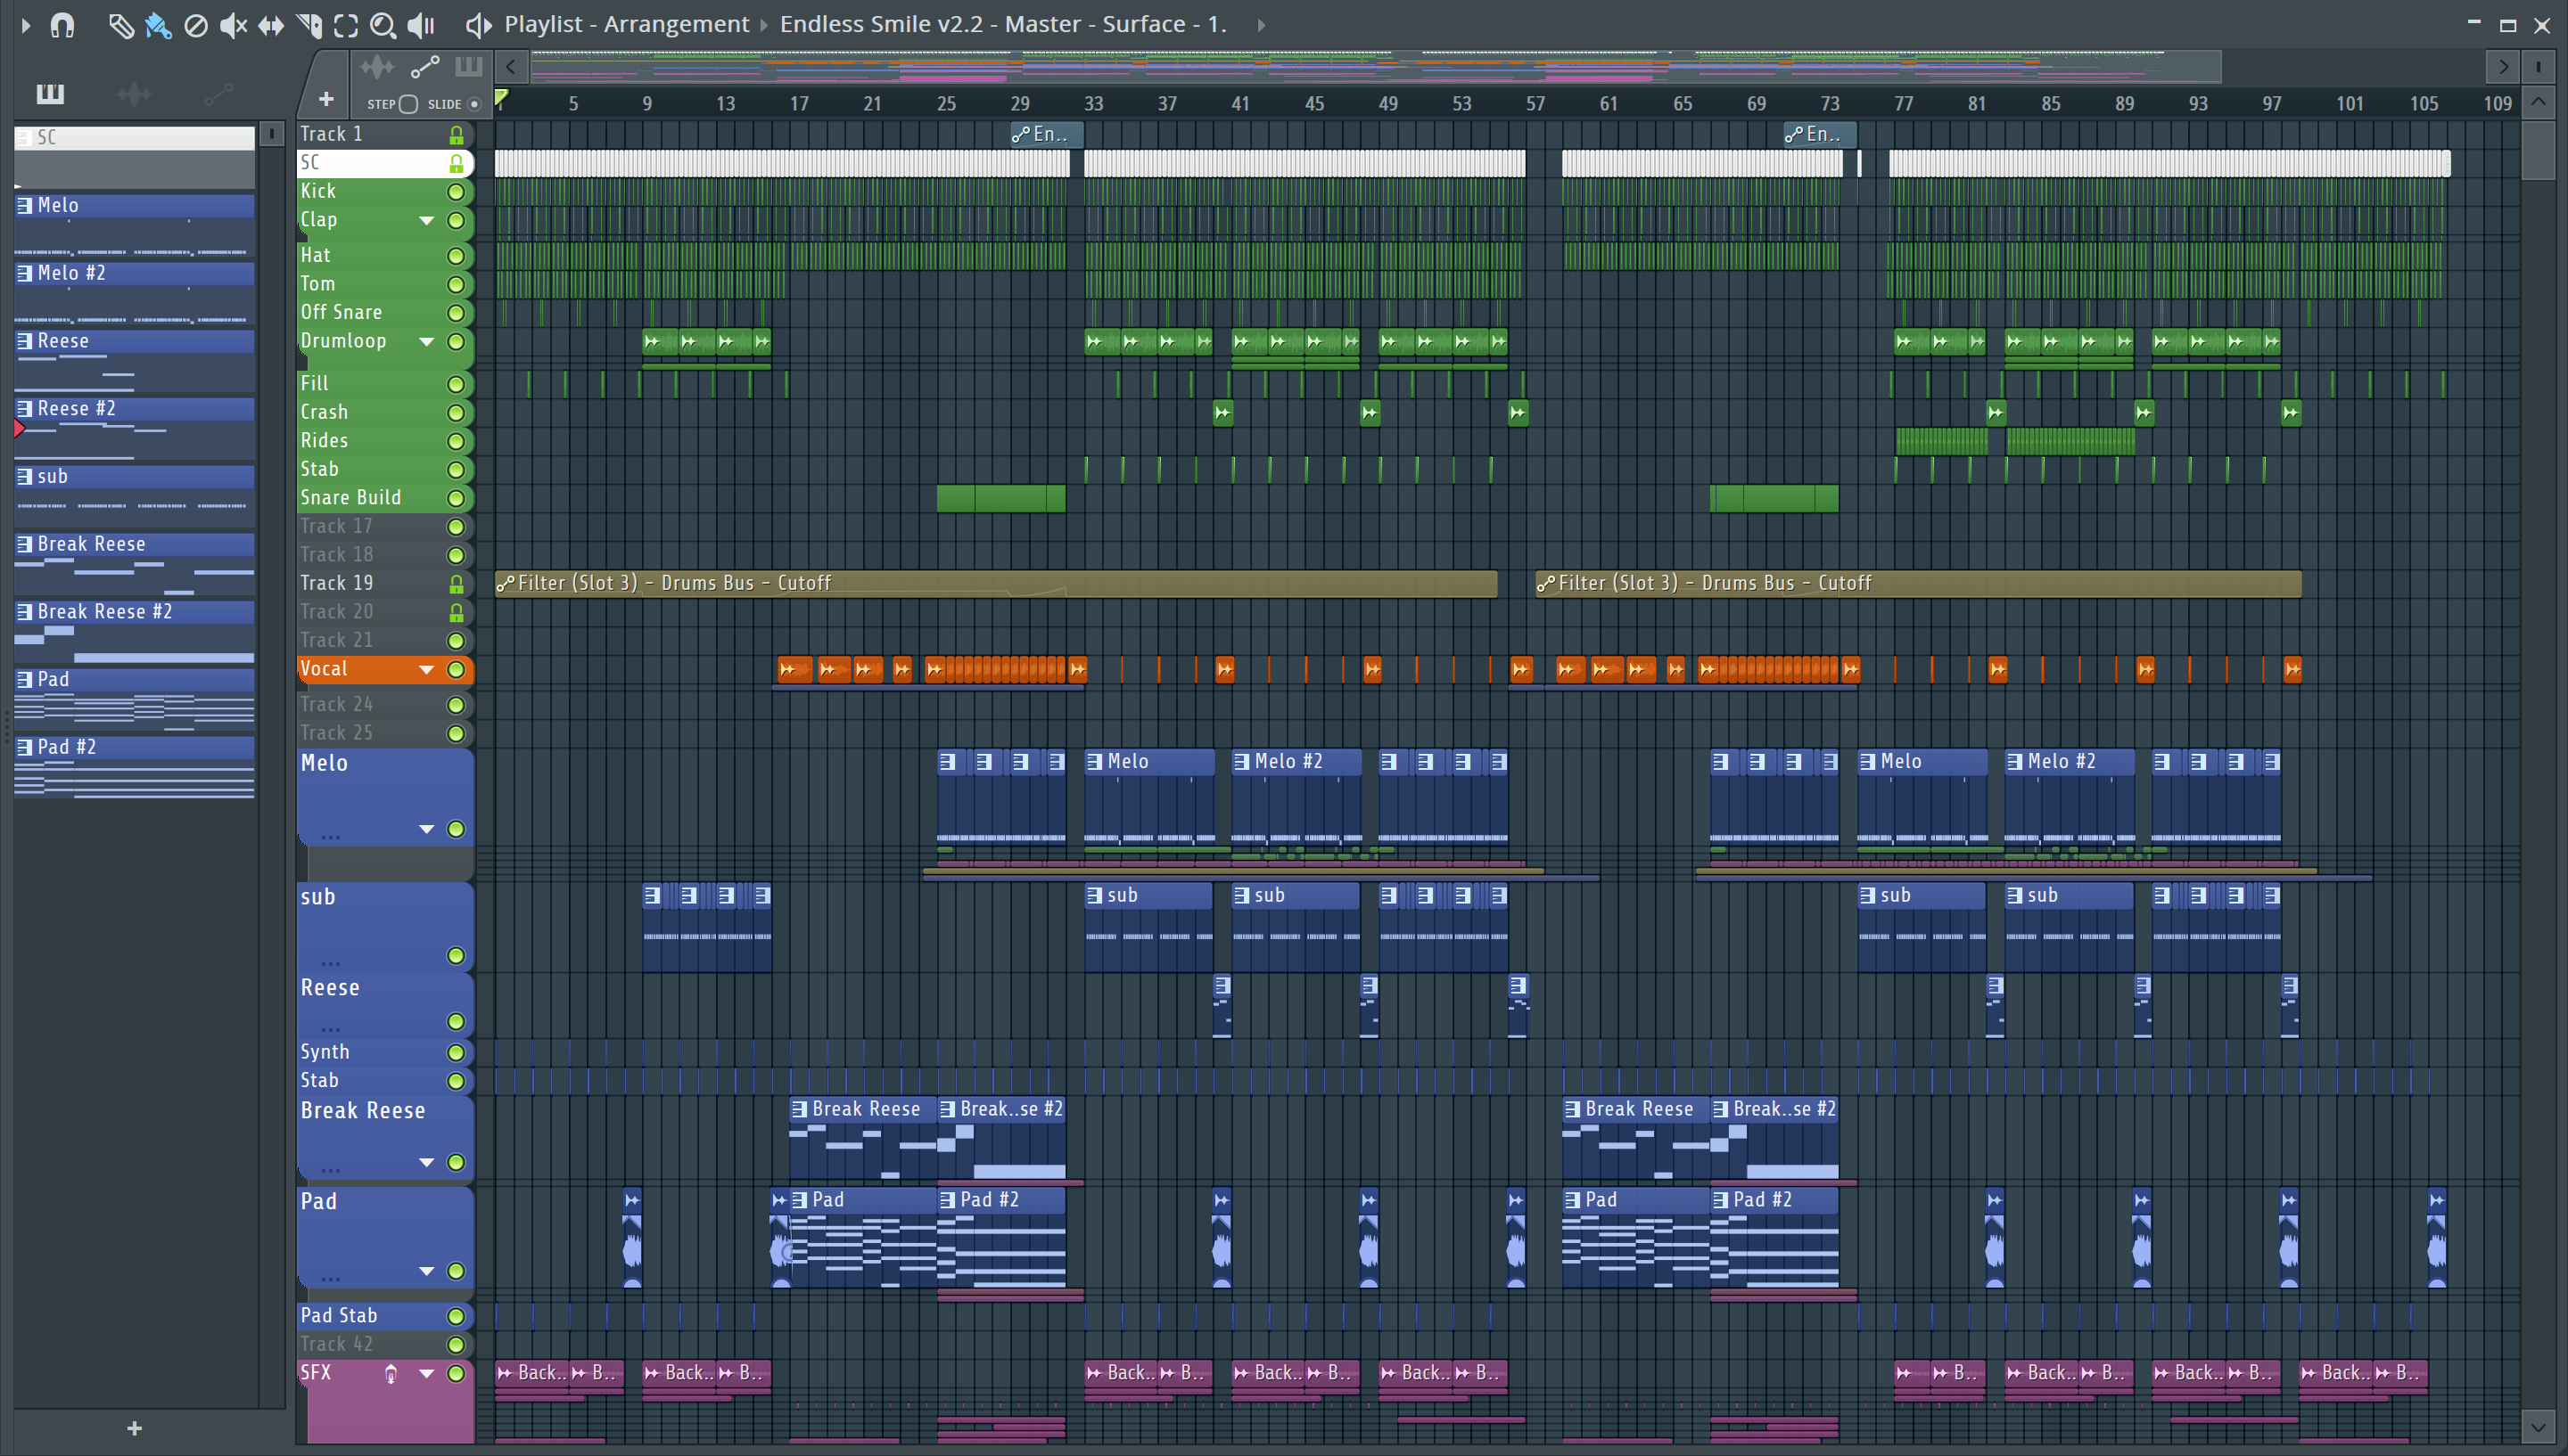The width and height of the screenshot is (2568, 1456).
Task: Collapse the Pad track group
Action: (x=426, y=1271)
